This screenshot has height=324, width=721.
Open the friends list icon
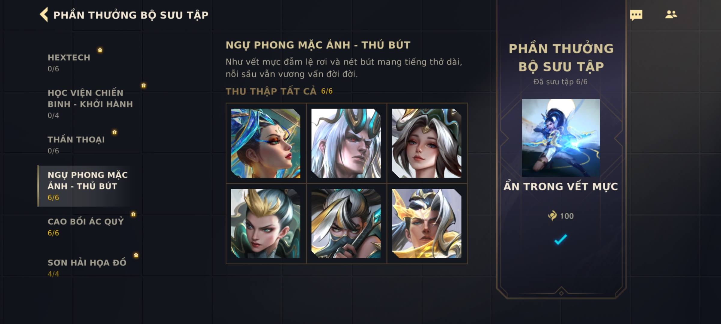click(671, 14)
